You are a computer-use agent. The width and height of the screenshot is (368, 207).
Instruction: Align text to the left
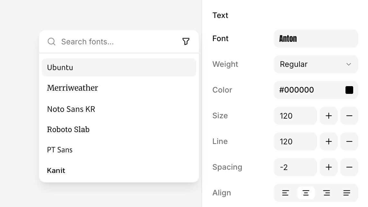285,193
